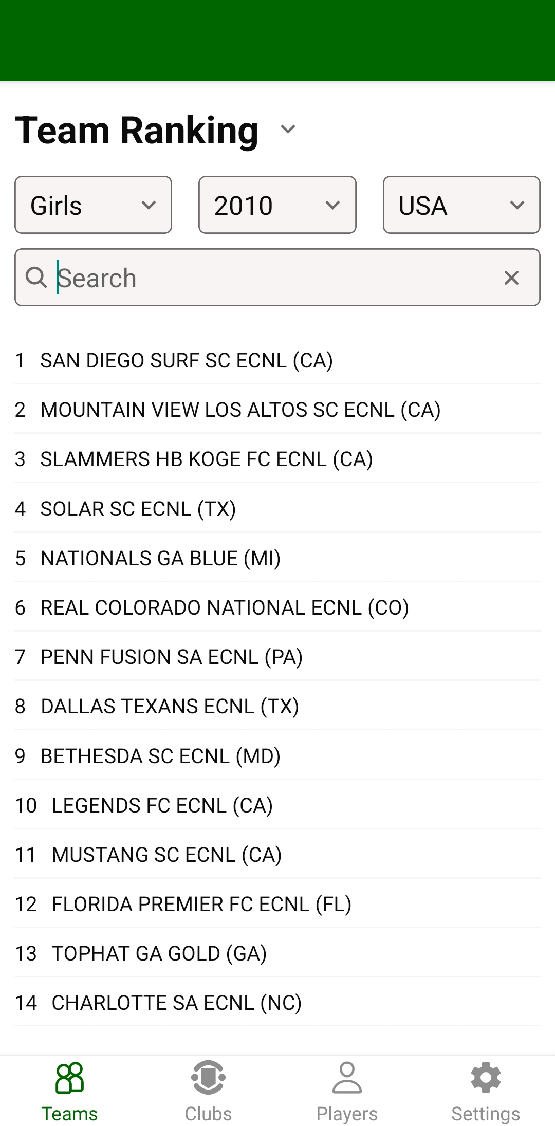This screenshot has width=555, height=1126.
Task: Open the Clubs shield icon
Action: point(208,1078)
